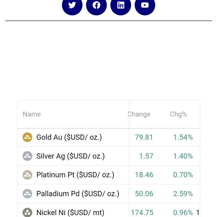Screen dimensions: 217x217
Task: Open Palladium Pd ($USD/ oz.) row
Action: pyautogui.click(x=78, y=194)
